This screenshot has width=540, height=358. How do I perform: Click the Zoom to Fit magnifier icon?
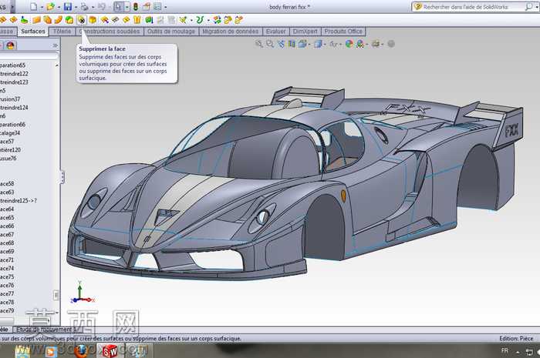tap(259, 44)
